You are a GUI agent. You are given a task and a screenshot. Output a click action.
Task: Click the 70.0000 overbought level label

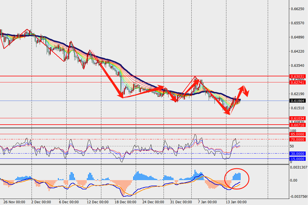coord(297,139)
